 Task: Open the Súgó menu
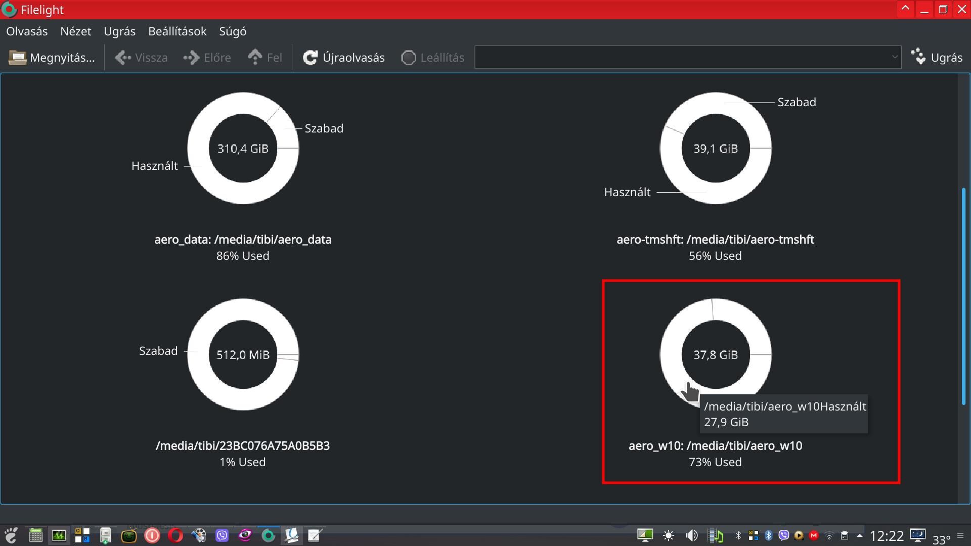tap(233, 31)
